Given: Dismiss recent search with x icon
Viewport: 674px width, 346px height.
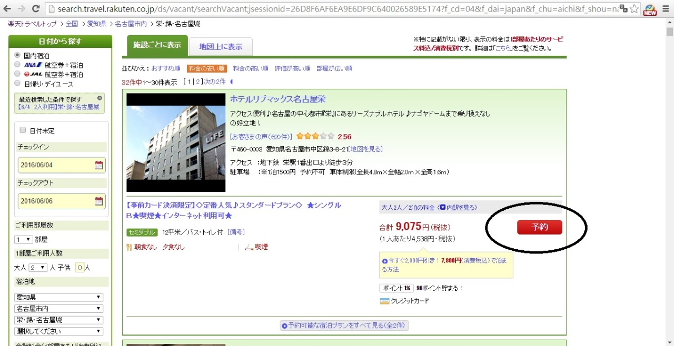Looking at the screenshot, I should pos(100,98).
